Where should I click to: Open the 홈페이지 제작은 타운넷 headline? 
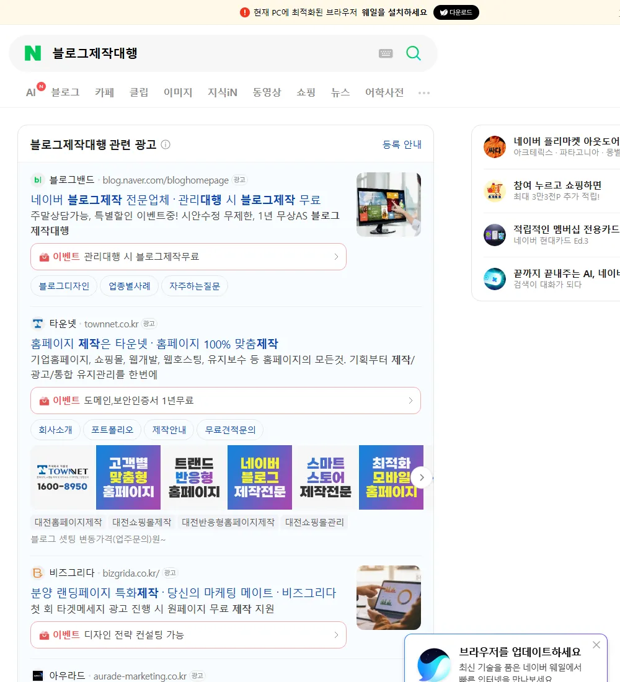[x=154, y=343]
